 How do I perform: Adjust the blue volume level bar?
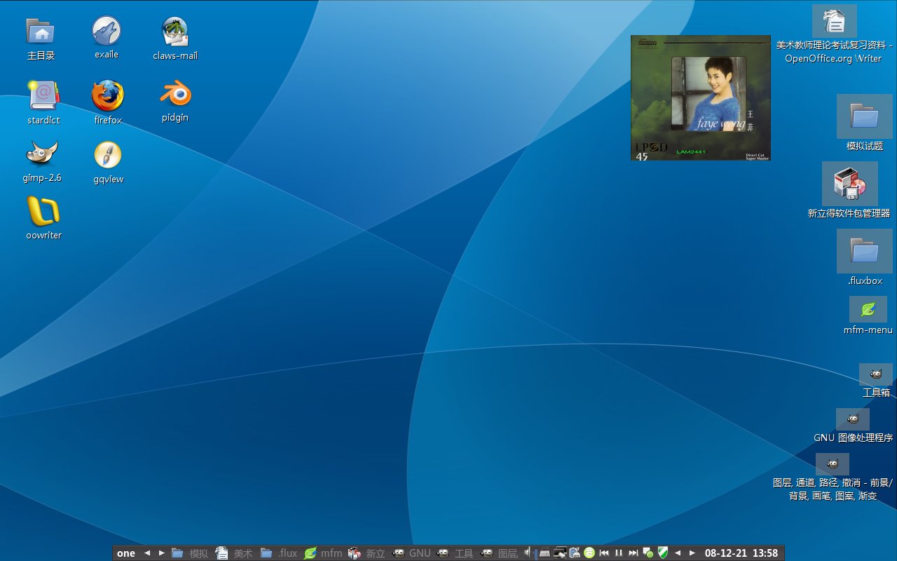536,554
